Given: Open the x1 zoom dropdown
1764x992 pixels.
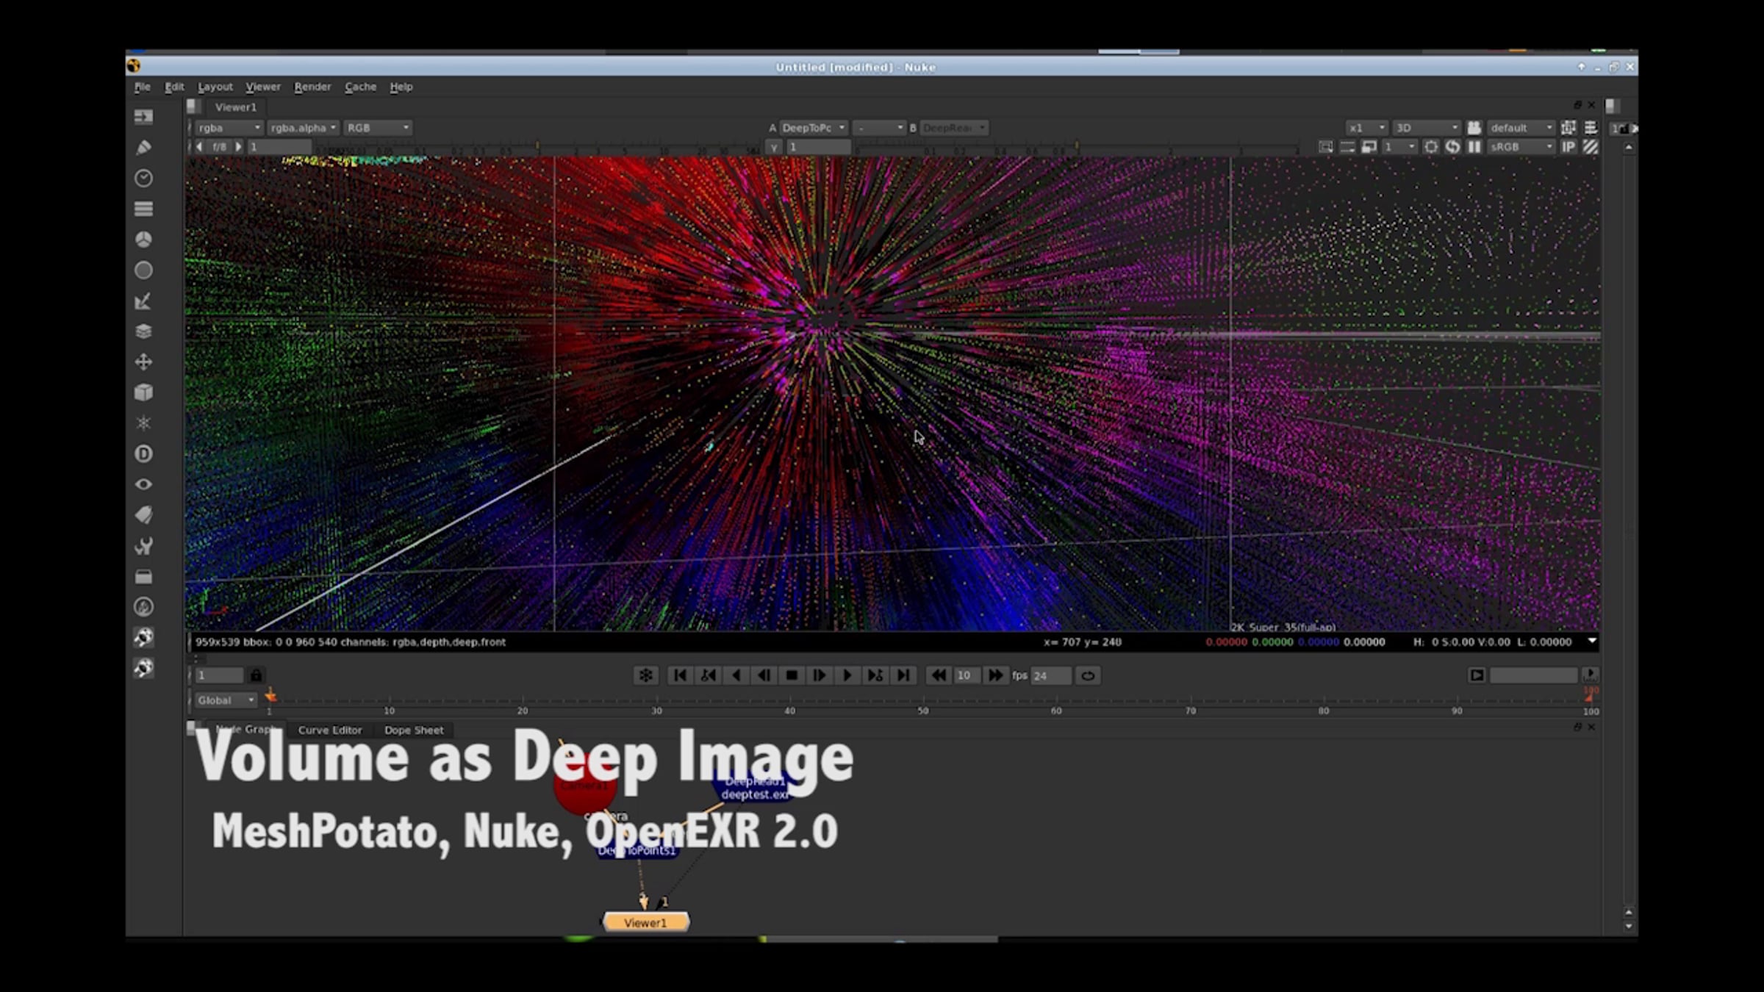Looking at the screenshot, I should point(1366,128).
